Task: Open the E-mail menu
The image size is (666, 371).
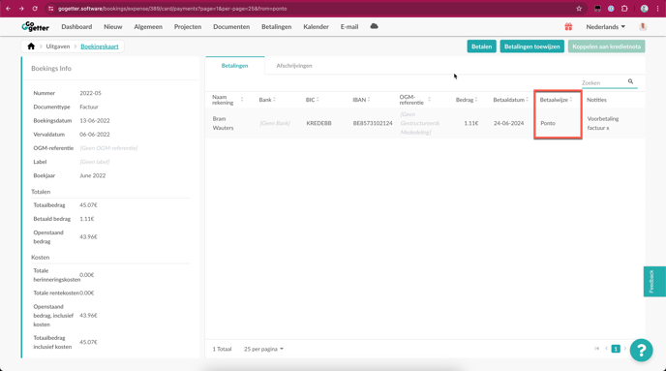Action: coord(349,27)
